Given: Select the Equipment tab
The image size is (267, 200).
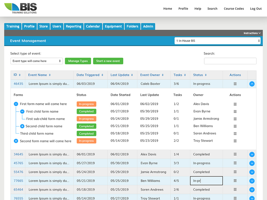Looking at the screenshot, I should 113,26.
